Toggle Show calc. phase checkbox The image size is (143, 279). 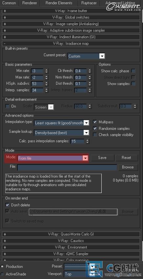133,71
